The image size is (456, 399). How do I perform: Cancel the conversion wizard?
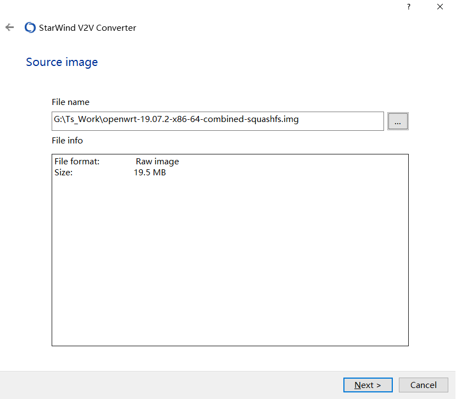[x=423, y=385]
